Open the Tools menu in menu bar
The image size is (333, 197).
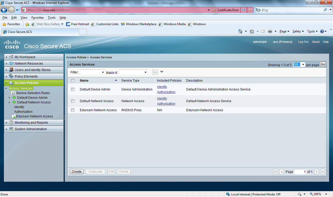(52, 18)
